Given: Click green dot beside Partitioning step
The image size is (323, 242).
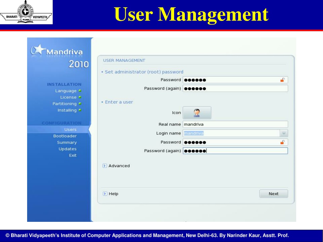Looking at the screenshot, I should 80,104.
